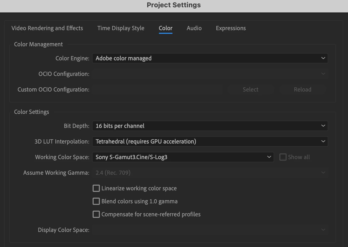
Task: Open 3D LUT Interpolation dropdown
Action: [x=210, y=141]
